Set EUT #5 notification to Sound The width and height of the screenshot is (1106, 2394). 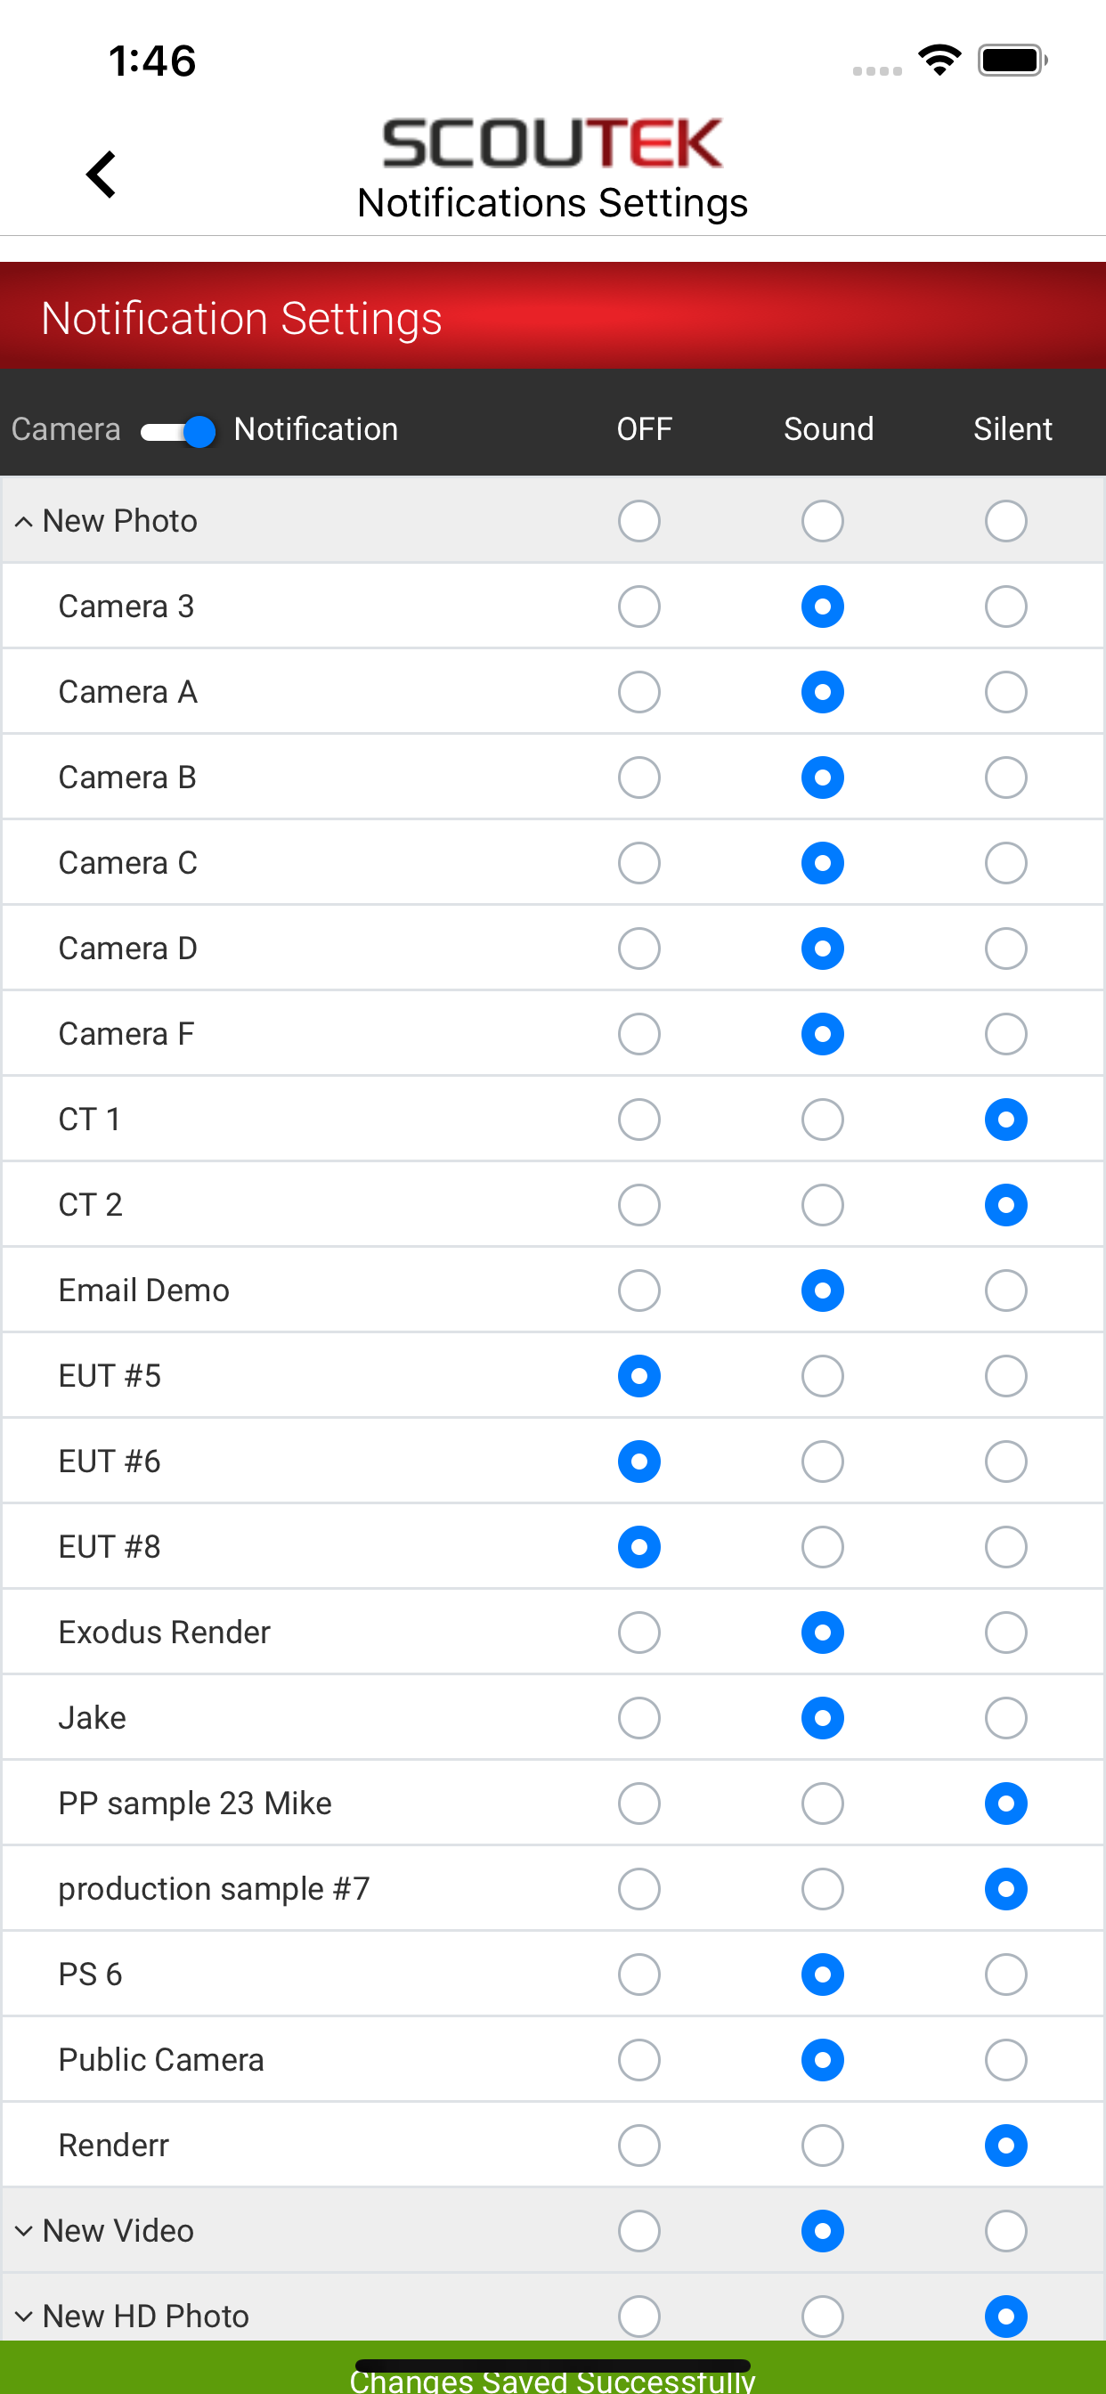823,1376
